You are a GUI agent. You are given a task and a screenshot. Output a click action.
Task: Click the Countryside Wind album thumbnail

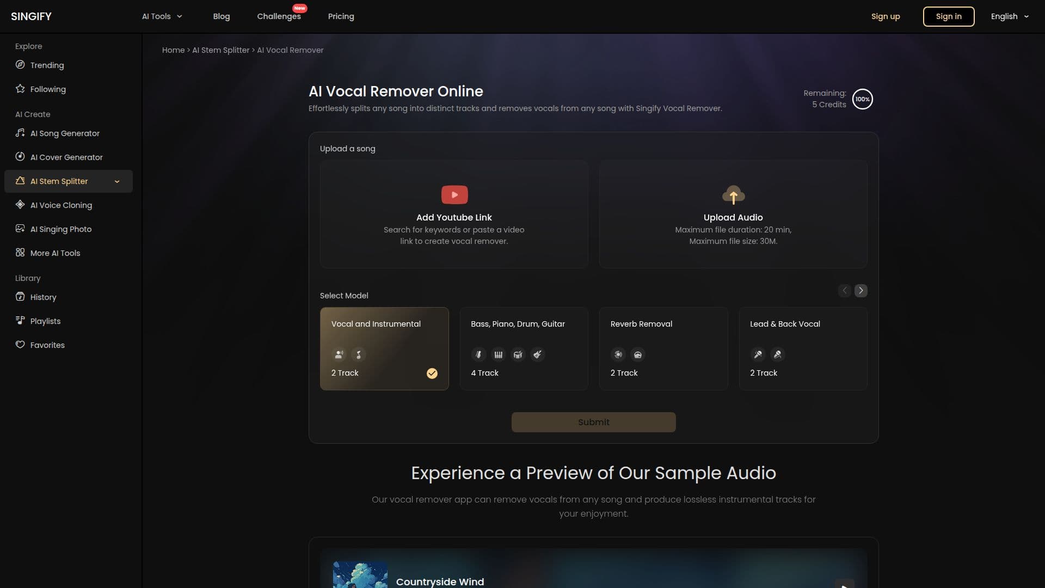[x=360, y=575]
